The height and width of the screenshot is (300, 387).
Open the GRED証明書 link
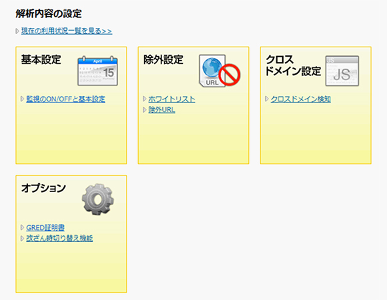click(45, 227)
